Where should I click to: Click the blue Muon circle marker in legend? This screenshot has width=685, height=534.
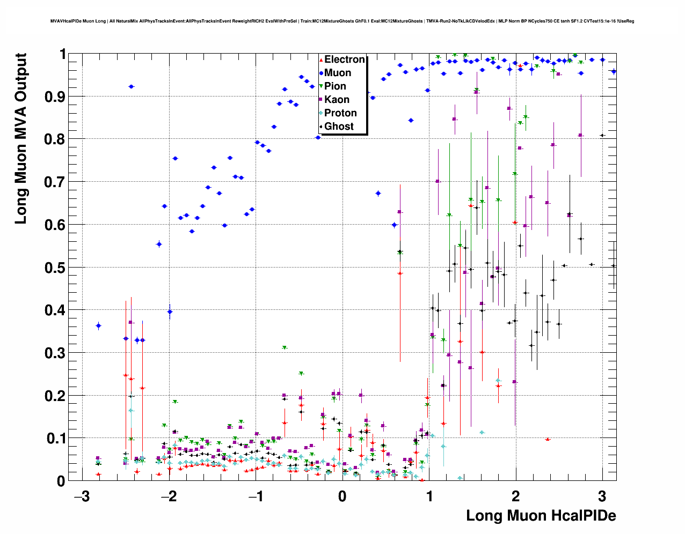(321, 73)
